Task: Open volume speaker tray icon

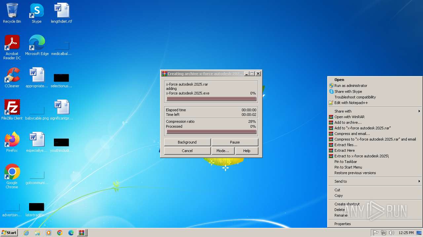Action: pos(391,233)
